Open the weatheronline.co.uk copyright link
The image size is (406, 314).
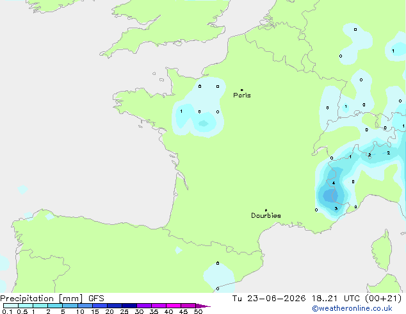[x=352, y=308]
